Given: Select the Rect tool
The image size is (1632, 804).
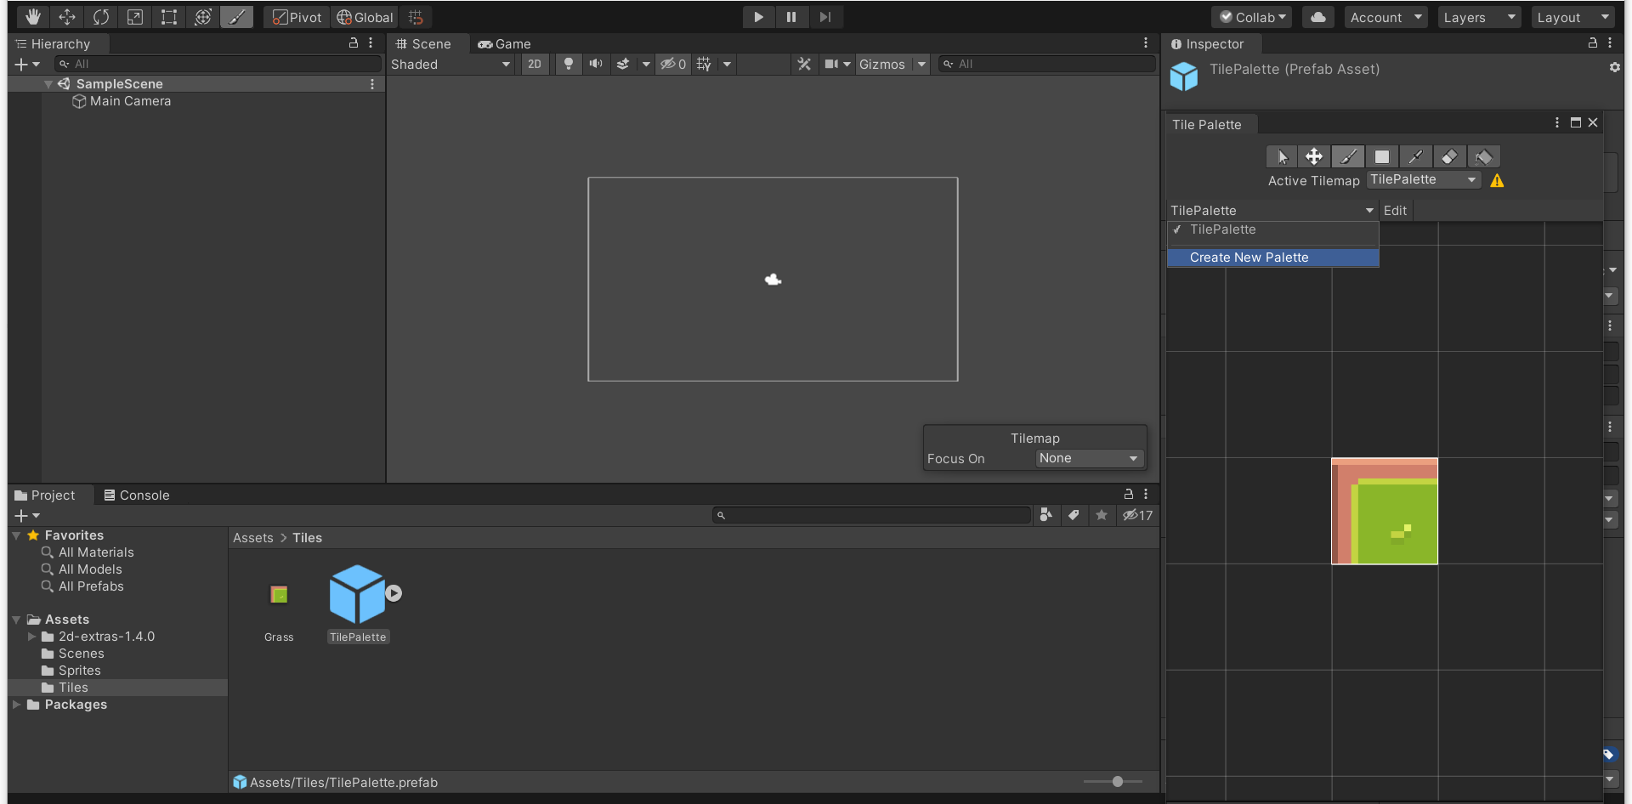Looking at the screenshot, I should click(169, 17).
